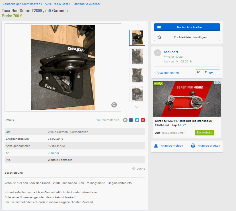
Task: Show next thumbnails with down chevron
Action: pos(137,107)
